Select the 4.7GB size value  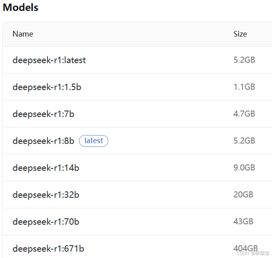(x=244, y=114)
